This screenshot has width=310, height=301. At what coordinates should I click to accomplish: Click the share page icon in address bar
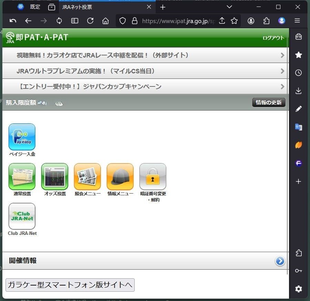(x=222, y=21)
